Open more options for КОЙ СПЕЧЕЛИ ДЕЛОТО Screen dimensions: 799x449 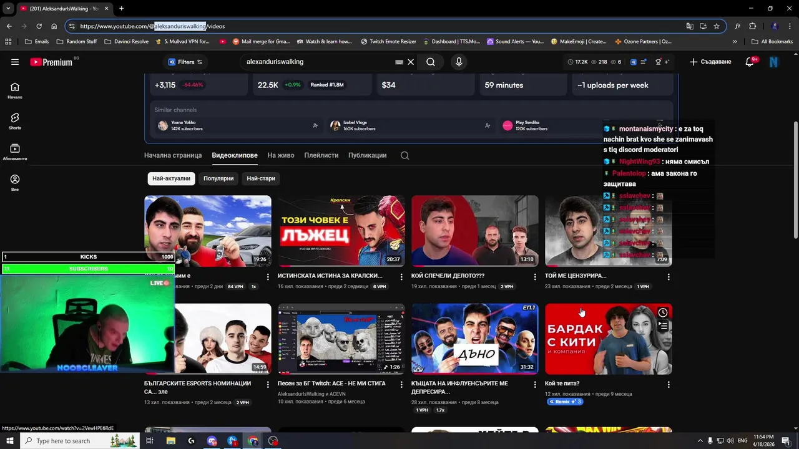click(535, 276)
